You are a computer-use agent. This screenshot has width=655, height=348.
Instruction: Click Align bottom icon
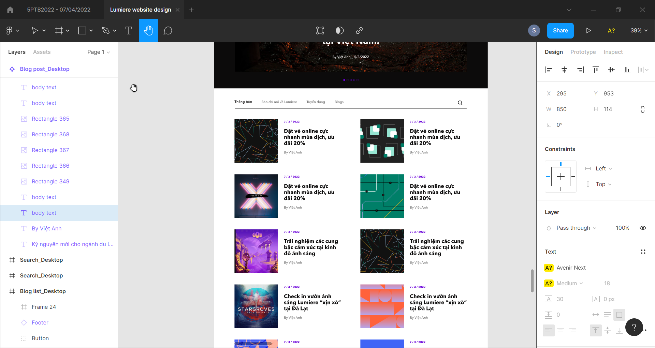(627, 70)
